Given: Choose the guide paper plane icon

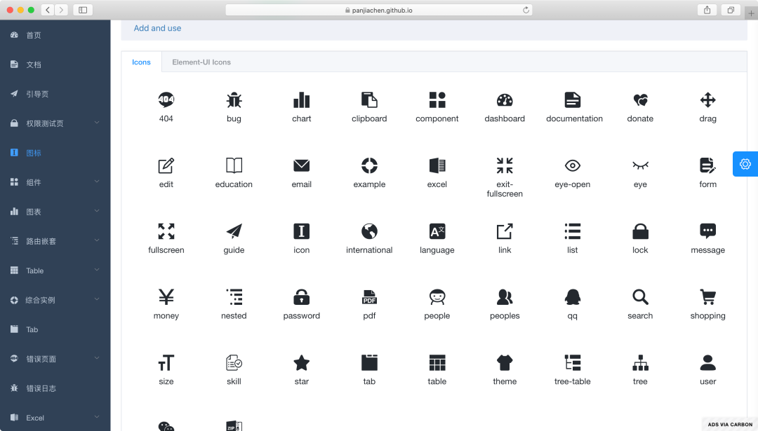Looking at the screenshot, I should pos(234,231).
